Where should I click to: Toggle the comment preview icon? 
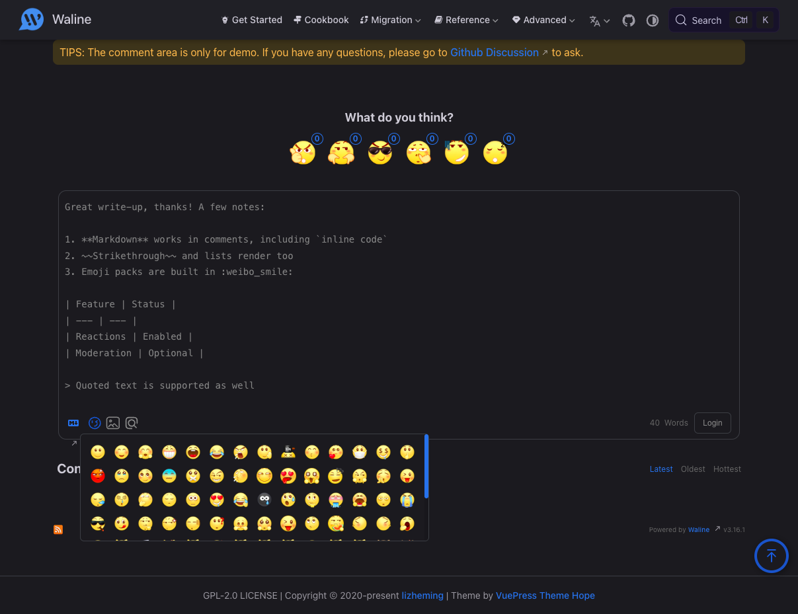pos(132,423)
